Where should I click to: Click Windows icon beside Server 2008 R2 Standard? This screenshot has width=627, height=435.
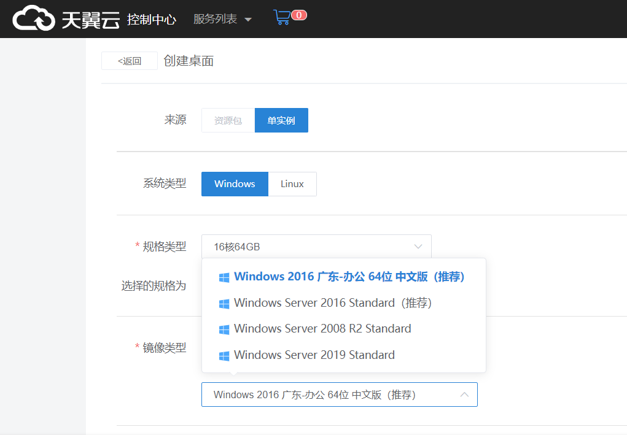tap(224, 329)
